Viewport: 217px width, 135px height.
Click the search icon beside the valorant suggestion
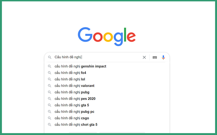coord(50,86)
